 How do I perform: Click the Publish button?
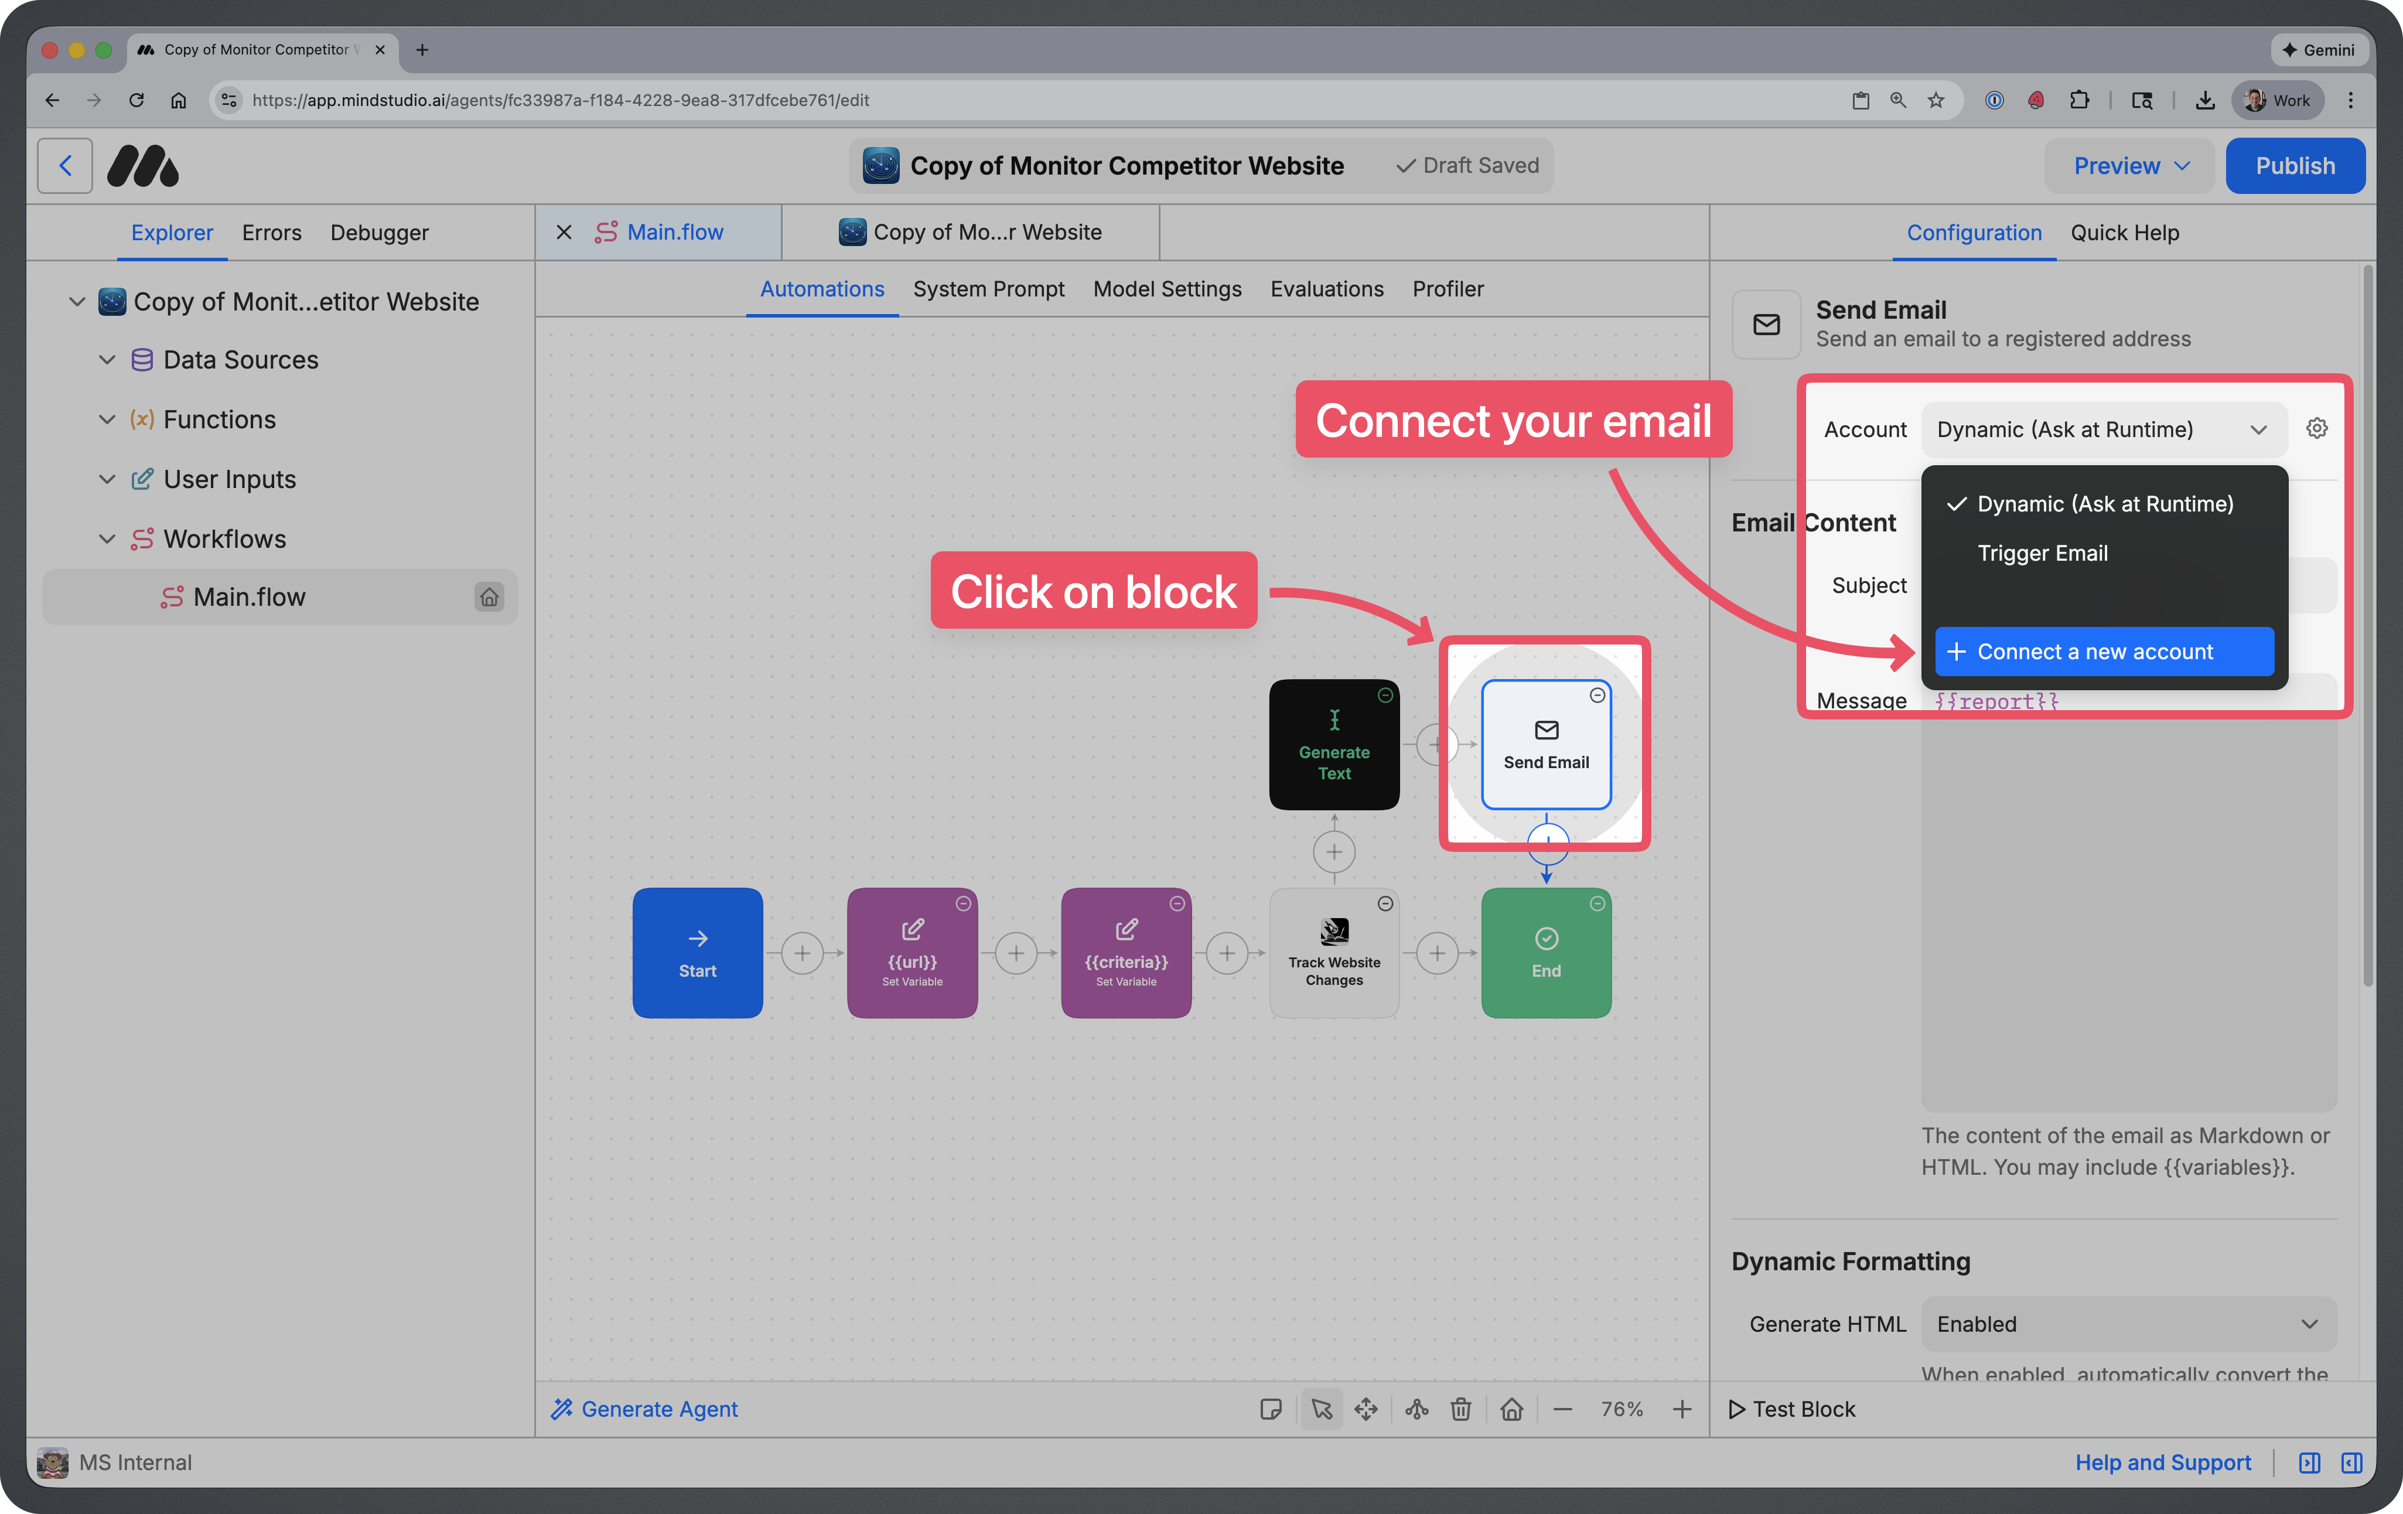tap(2295, 165)
